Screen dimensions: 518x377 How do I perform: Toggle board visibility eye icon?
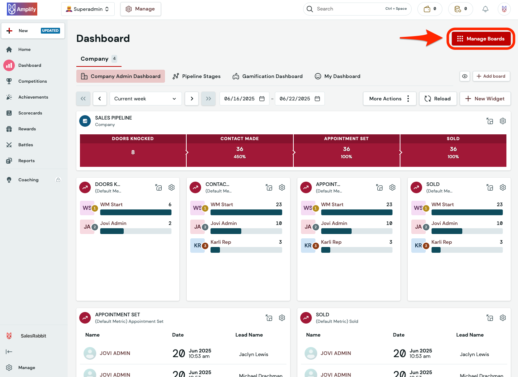[x=465, y=76]
